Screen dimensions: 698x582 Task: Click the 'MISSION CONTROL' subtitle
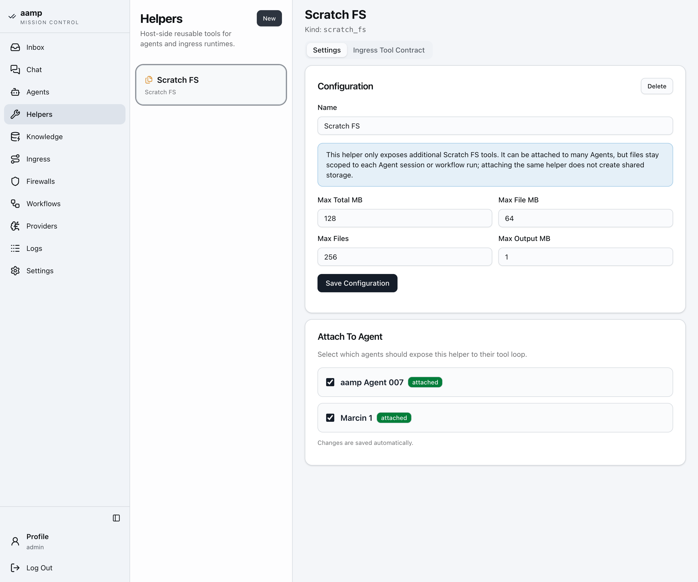click(x=50, y=22)
